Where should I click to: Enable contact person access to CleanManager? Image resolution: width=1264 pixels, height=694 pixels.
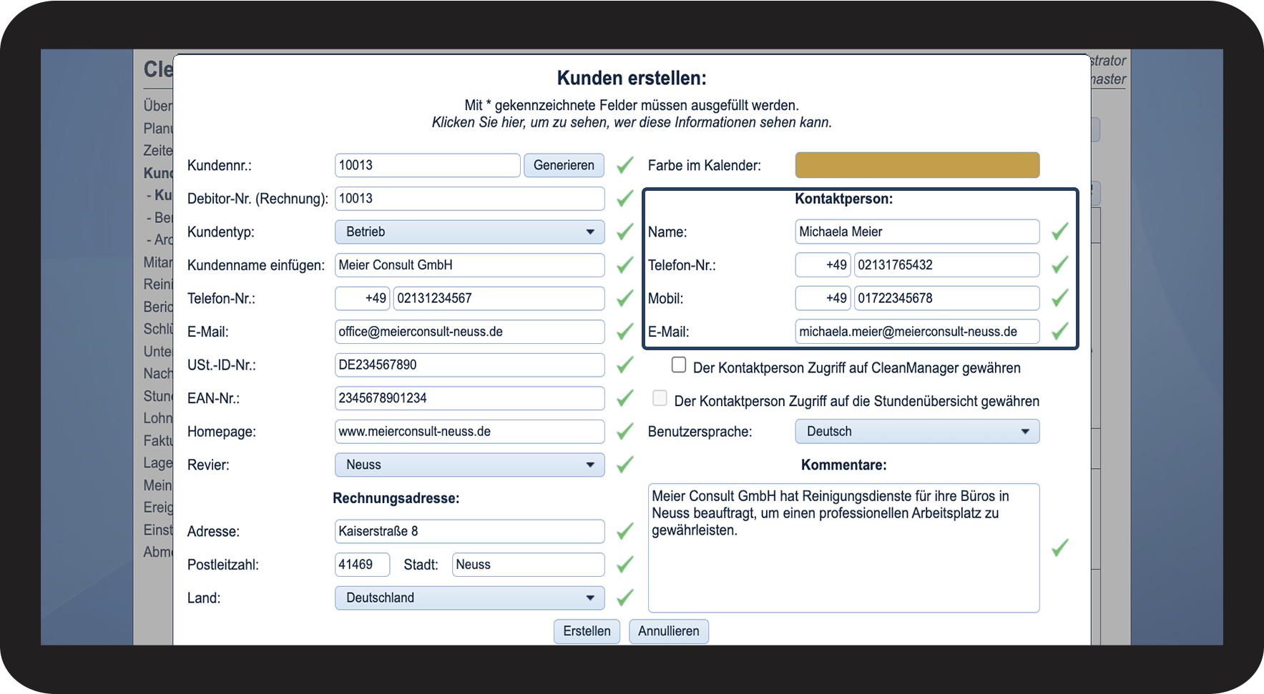[x=679, y=365]
